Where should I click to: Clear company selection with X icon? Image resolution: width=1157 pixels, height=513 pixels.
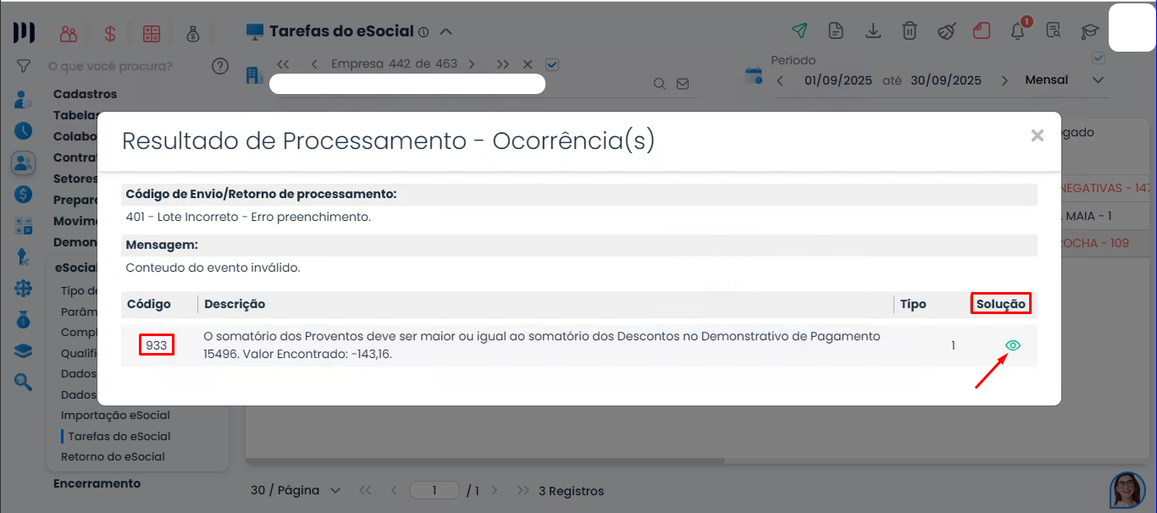click(x=528, y=64)
